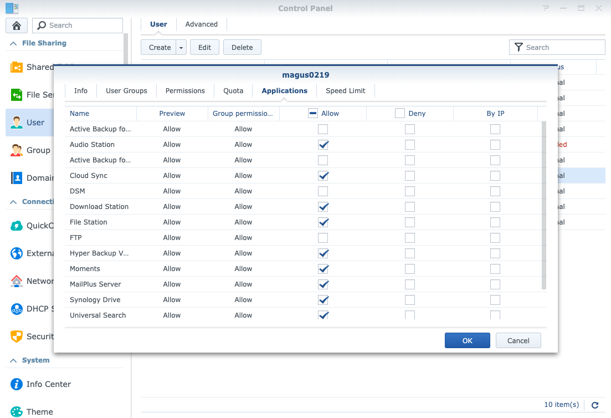Sort by the Name column header
611x418 pixels.
pos(100,114)
